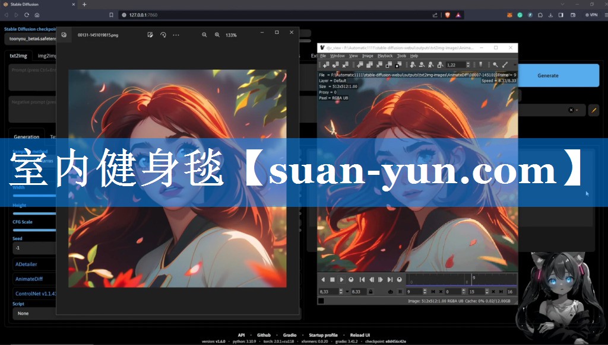Click the share icon in the address bar
608x345 pixels.
pos(435,15)
